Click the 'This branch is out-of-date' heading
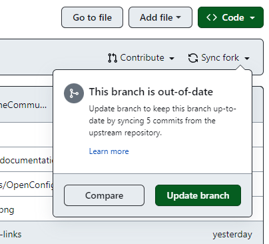The width and height of the screenshot is (269, 244). (151, 92)
